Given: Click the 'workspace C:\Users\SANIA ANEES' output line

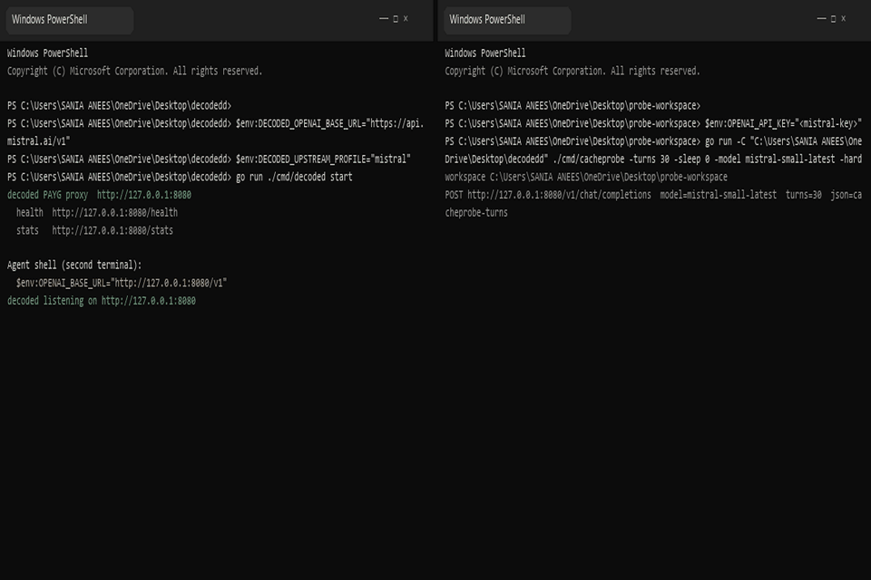Looking at the screenshot, I should pos(586,177).
